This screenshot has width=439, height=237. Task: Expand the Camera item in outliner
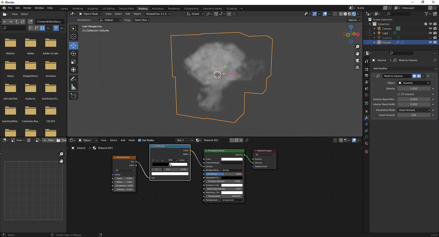tap(375, 29)
